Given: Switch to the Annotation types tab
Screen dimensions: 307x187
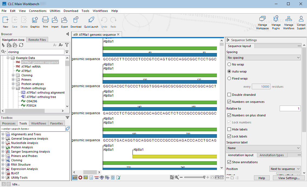Looking at the screenshot, I should 272,155.
